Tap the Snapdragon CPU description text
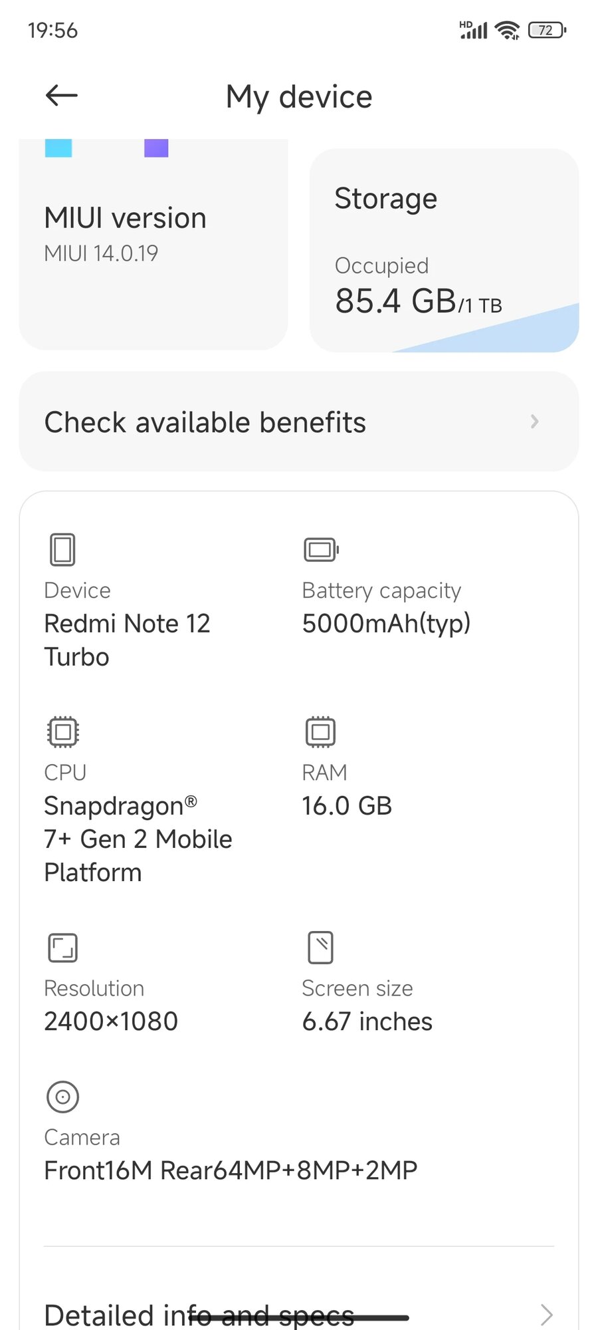 coord(138,839)
